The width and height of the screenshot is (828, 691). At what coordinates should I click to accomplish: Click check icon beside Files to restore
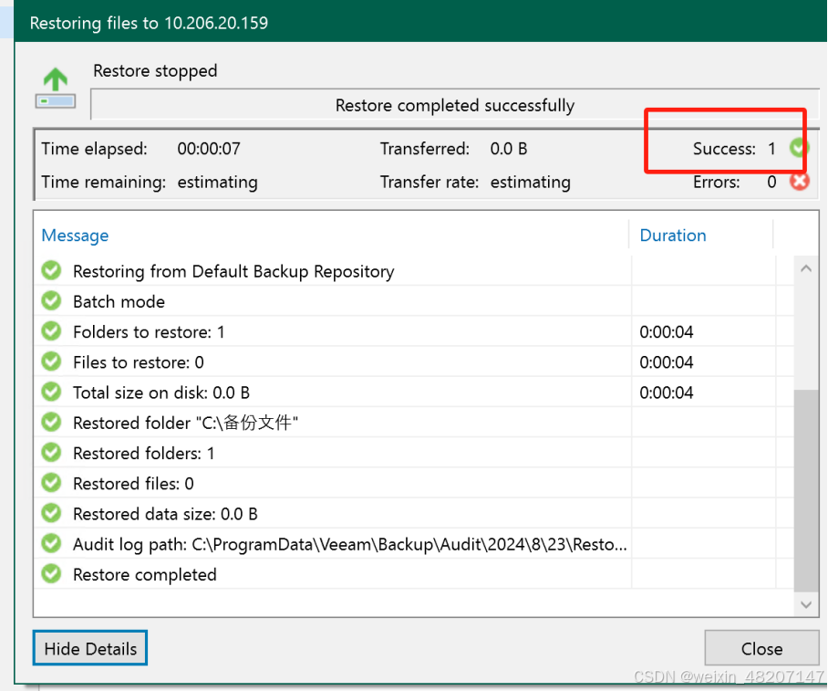coord(51,361)
